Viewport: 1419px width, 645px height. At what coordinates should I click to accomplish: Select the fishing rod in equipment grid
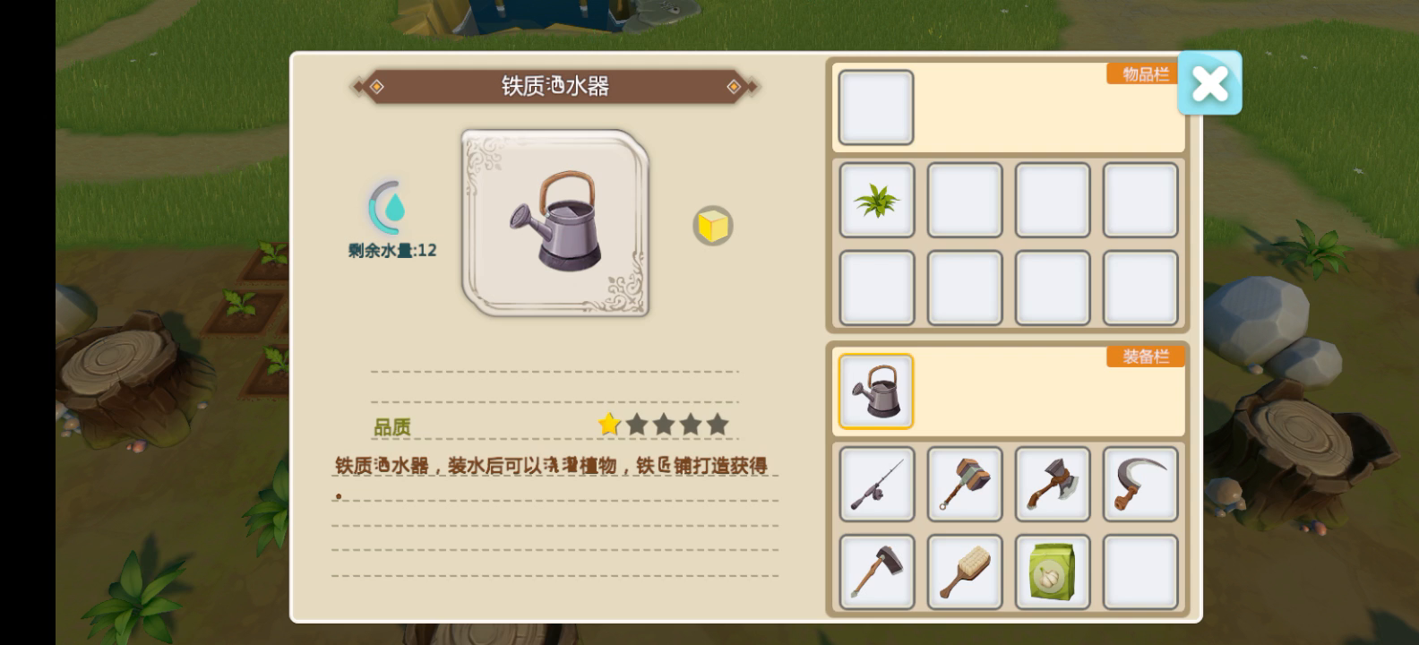pyautogui.click(x=876, y=484)
